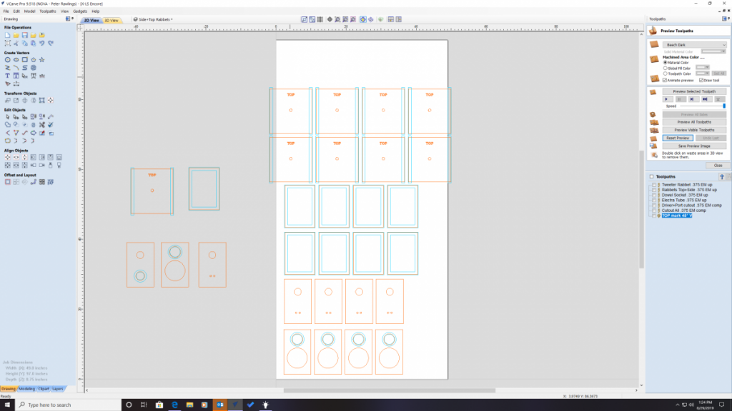This screenshot has width=732, height=411.
Task: Select the Draw Star tool
Action: tap(42, 59)
